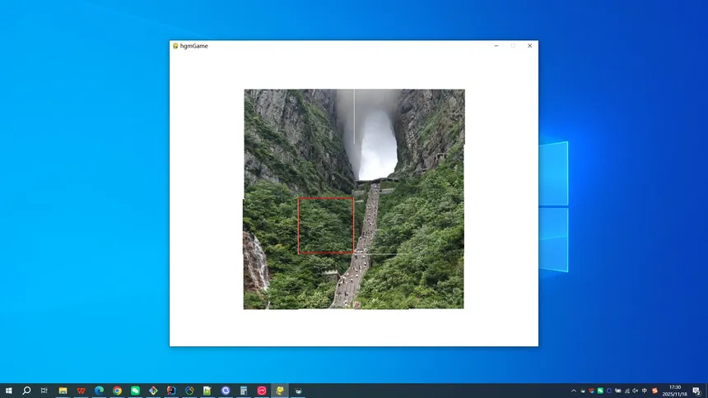The height and width of the screenshot is (398, 708).
Task: Click the red-outlined puzzle tile
Action: tap(326, 224)
